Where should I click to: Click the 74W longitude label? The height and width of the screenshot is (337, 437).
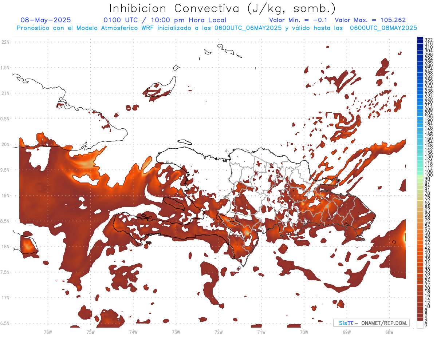(x=133, y=332)
